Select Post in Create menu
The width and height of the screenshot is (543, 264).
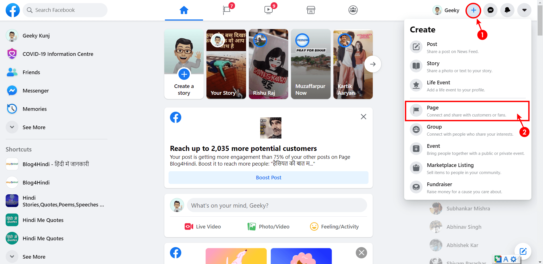[x=468, y=47]
